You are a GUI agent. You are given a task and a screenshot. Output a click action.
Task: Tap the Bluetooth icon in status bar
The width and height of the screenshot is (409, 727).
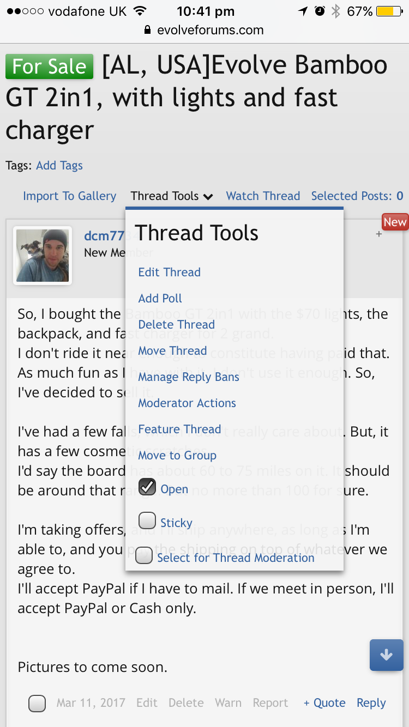click(x=336, y=11)
